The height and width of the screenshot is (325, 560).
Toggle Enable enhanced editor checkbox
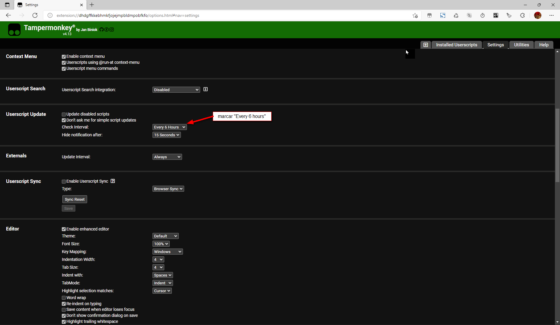(64, 229)
